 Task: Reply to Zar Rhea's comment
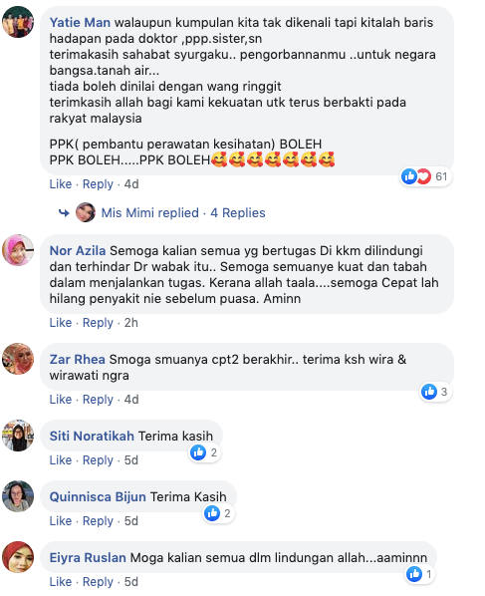click(98, 400)
